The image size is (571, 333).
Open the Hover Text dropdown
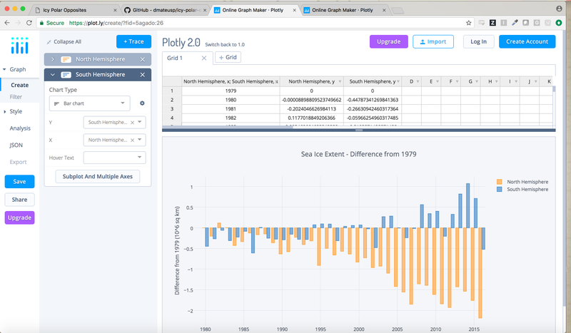tap(114, 157)
